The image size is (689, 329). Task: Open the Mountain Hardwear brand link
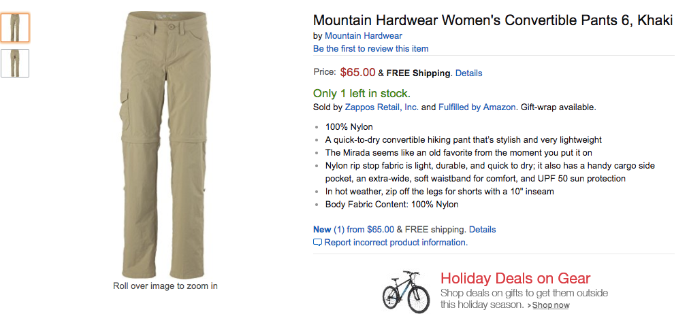click(363, 36)
